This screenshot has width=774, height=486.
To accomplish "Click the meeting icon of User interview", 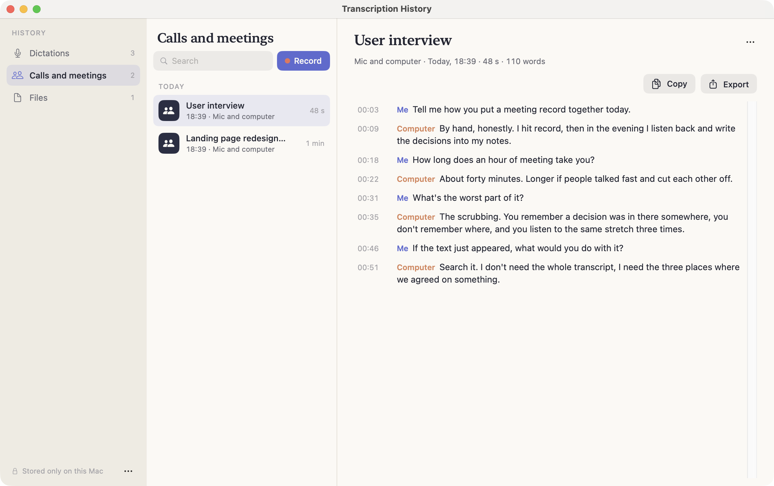I will 169,111.
